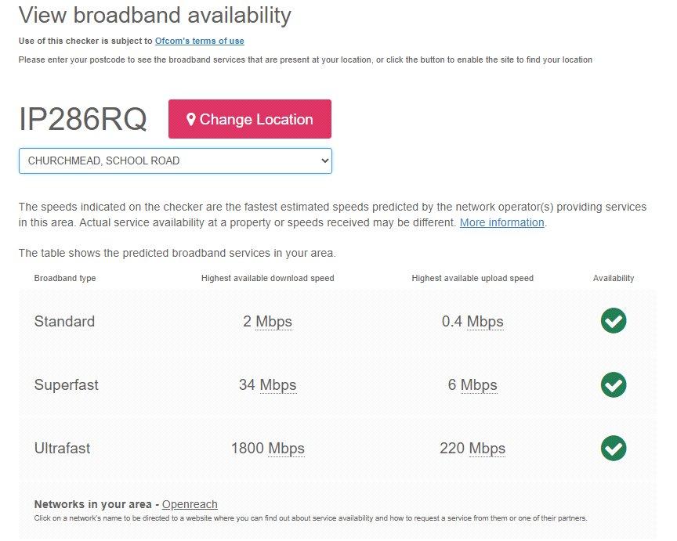Image resolution: width=677 pixels, height=541 pixels.
Task: Click the IP286RQ postcode text
Action: (83, 120)
